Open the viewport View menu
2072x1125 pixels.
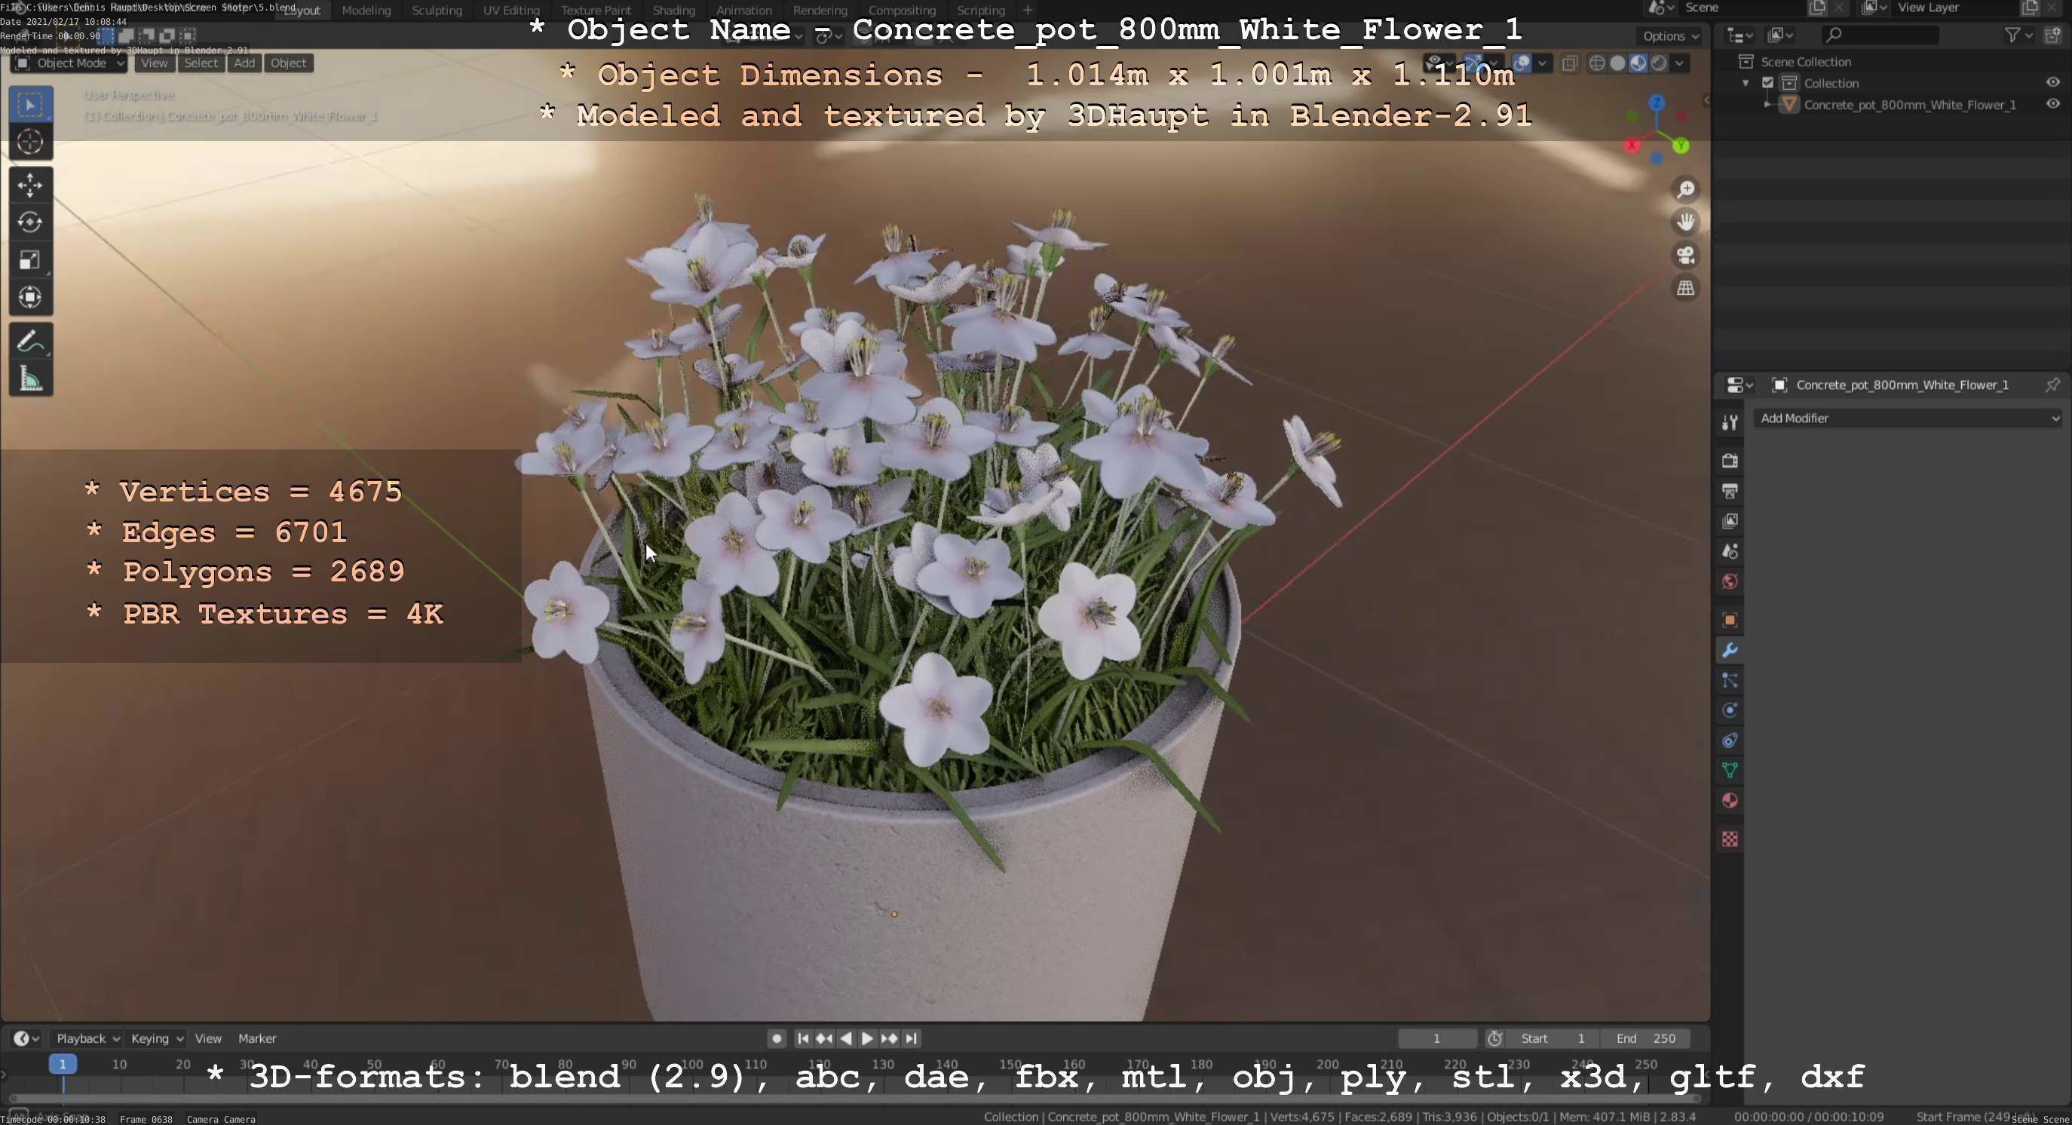(155, 63)
